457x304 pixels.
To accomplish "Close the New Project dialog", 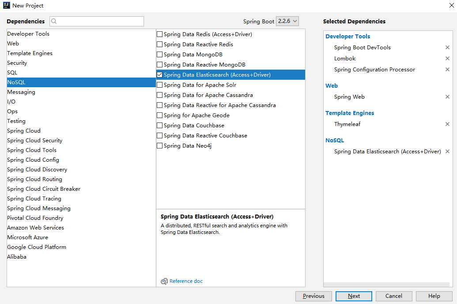I will tap(451, 5).
